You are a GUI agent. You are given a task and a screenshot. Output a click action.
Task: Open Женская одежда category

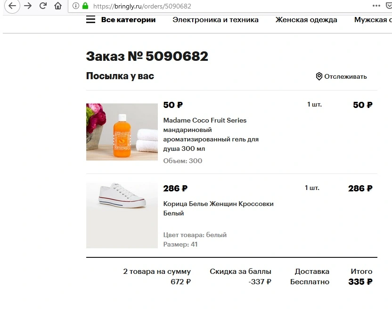[306, 20]
